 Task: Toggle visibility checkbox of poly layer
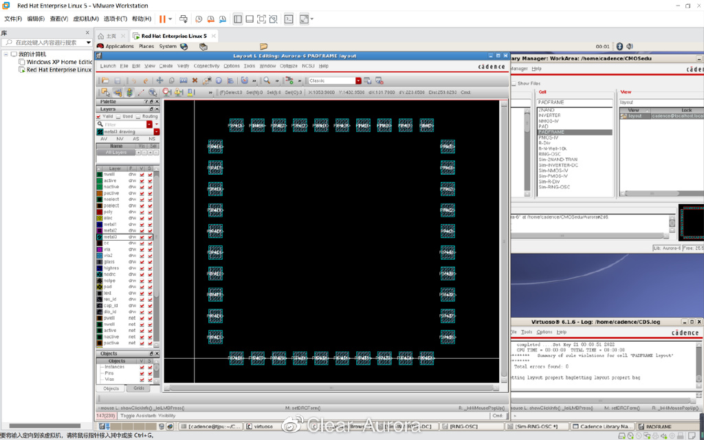(142, 212)
